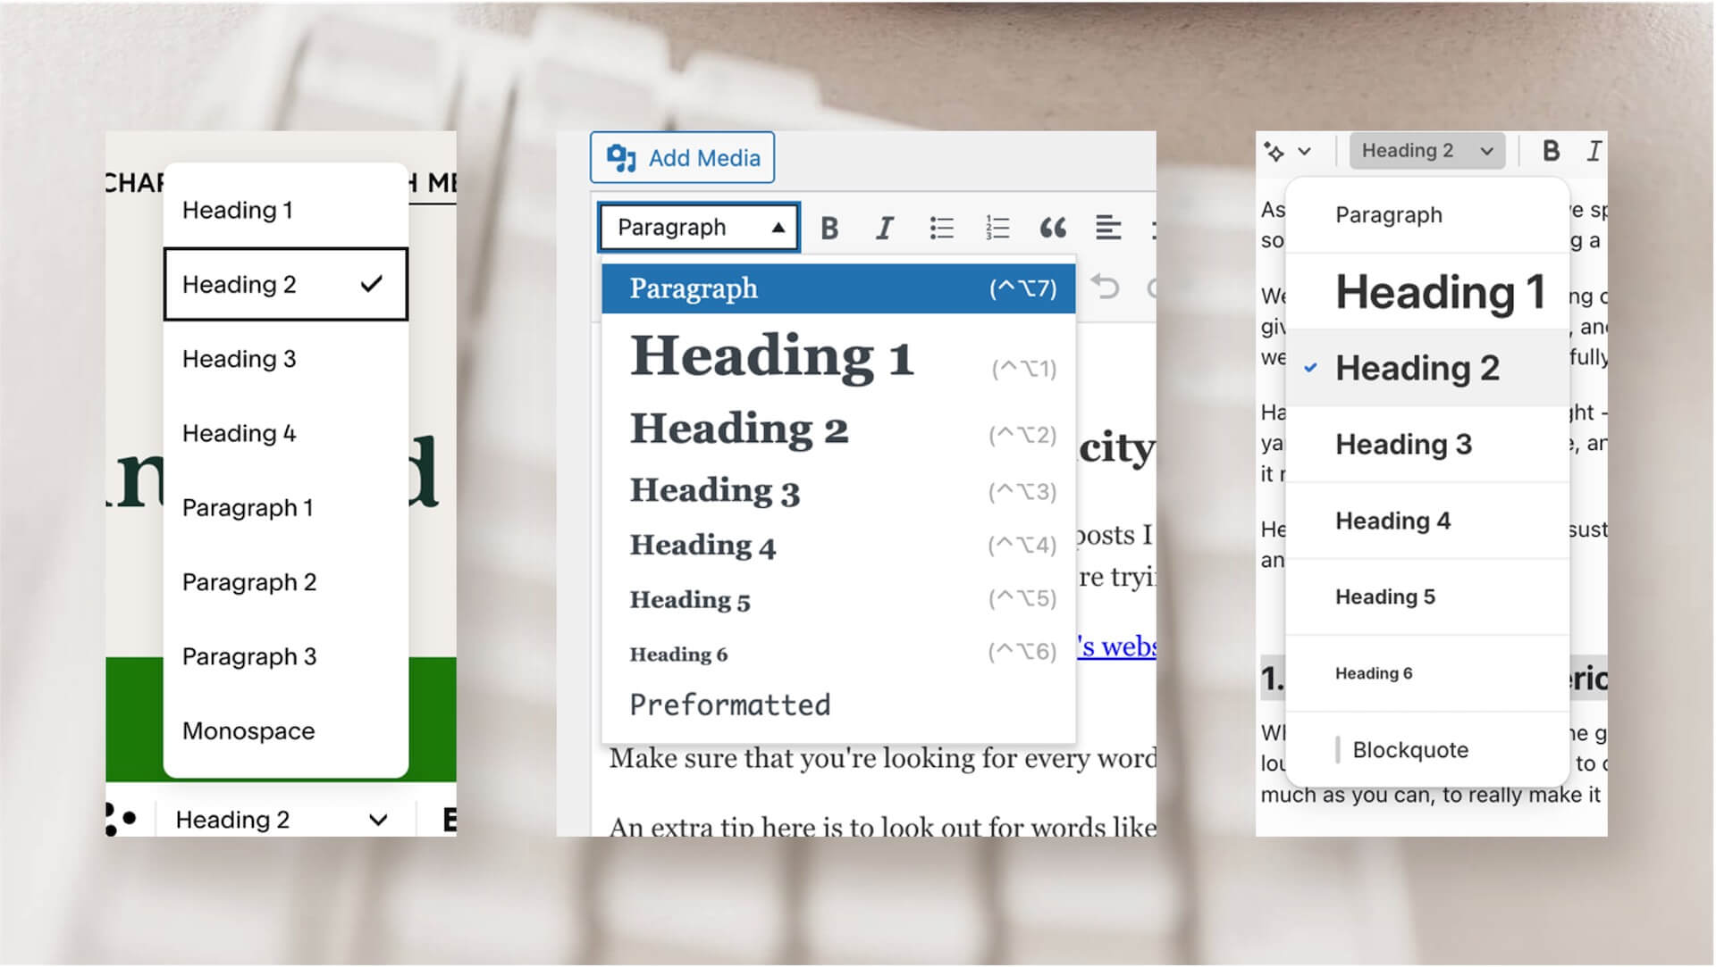Open the Heading 2 dropdown in right toolbar
Image resolution: width=1716 pixels, height=967 pixels.
[1425, 150]
